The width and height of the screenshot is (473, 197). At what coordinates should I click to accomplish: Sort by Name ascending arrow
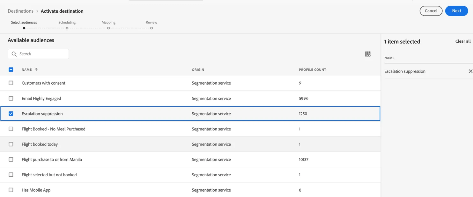(36, 69)
